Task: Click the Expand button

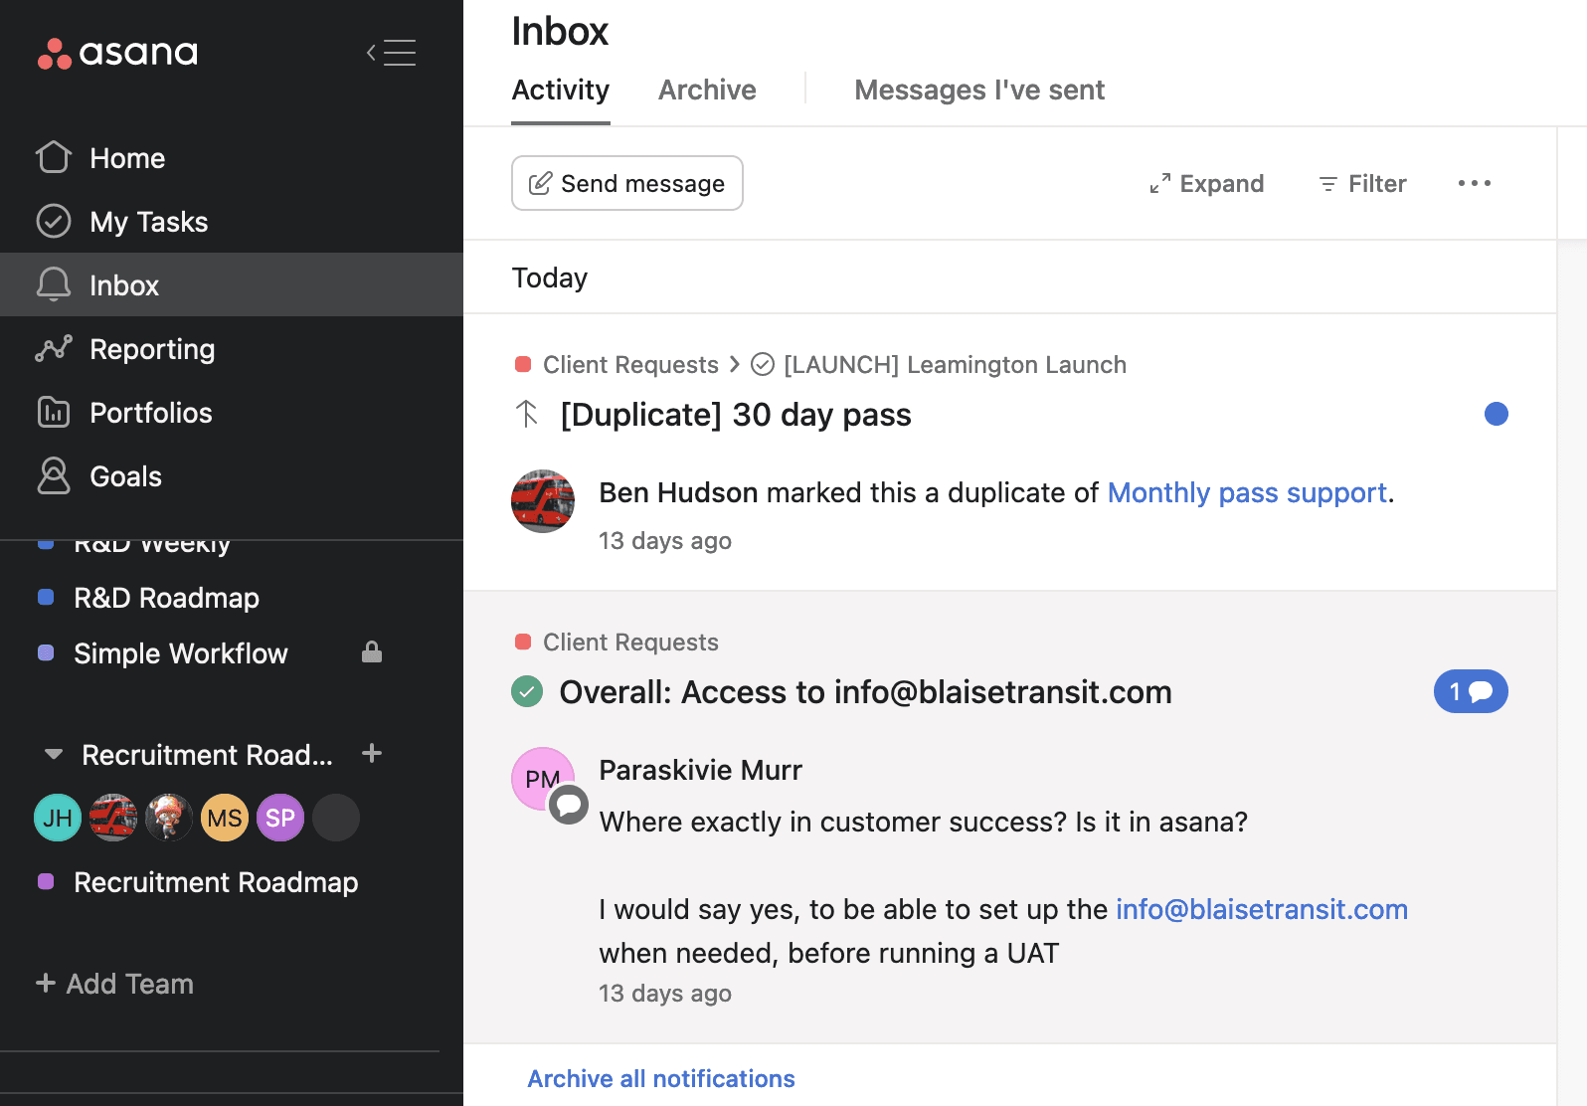Action: 1207,184
